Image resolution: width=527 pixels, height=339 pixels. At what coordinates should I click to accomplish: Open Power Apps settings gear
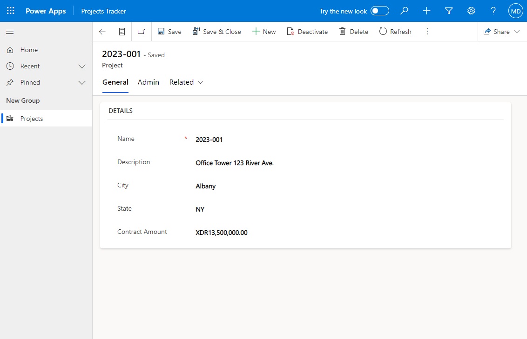pyautogui.click(x=471, y=11)
